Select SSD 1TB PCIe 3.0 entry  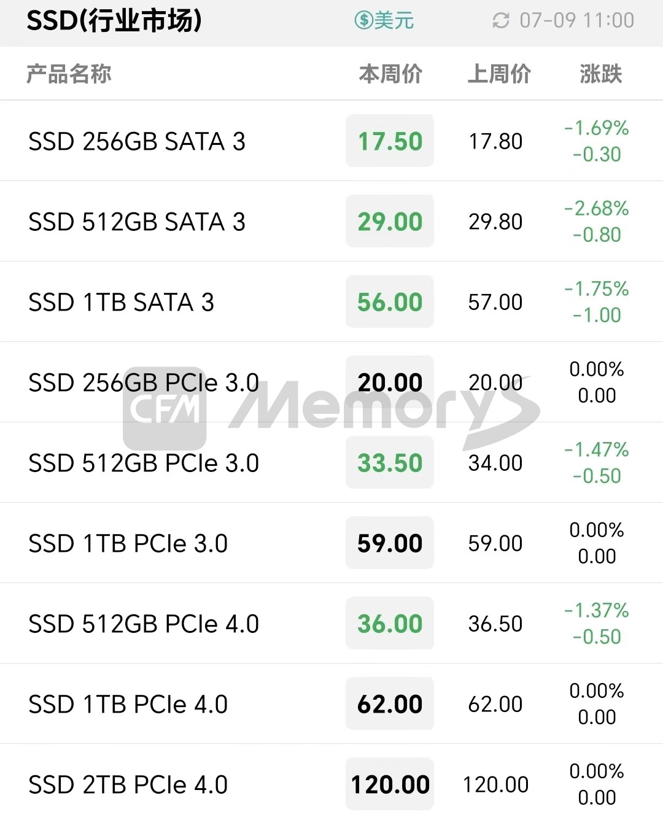(x=331, y=543)
